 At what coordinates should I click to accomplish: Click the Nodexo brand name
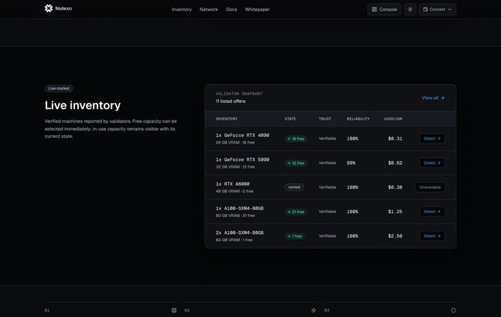click(x=63, y=9)
